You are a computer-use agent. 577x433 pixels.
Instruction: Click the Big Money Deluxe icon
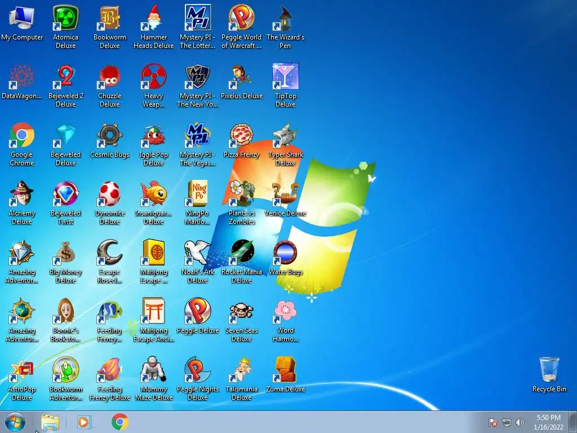pyautogui.click(x=65, y=252)
